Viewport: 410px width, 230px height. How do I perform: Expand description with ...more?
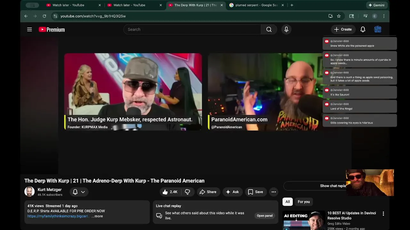[97, 216]
